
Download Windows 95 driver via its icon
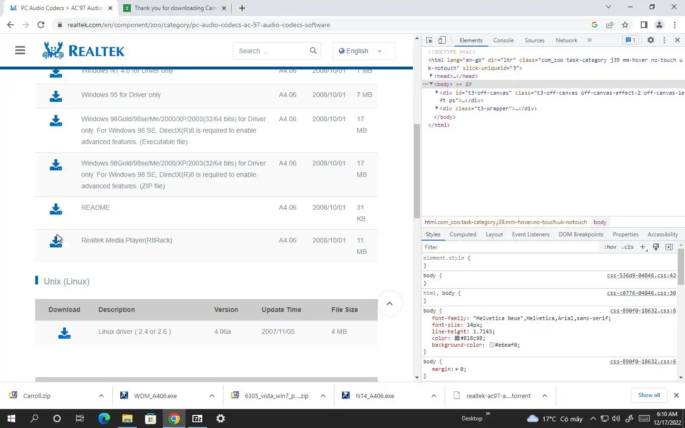coord(56,97)
